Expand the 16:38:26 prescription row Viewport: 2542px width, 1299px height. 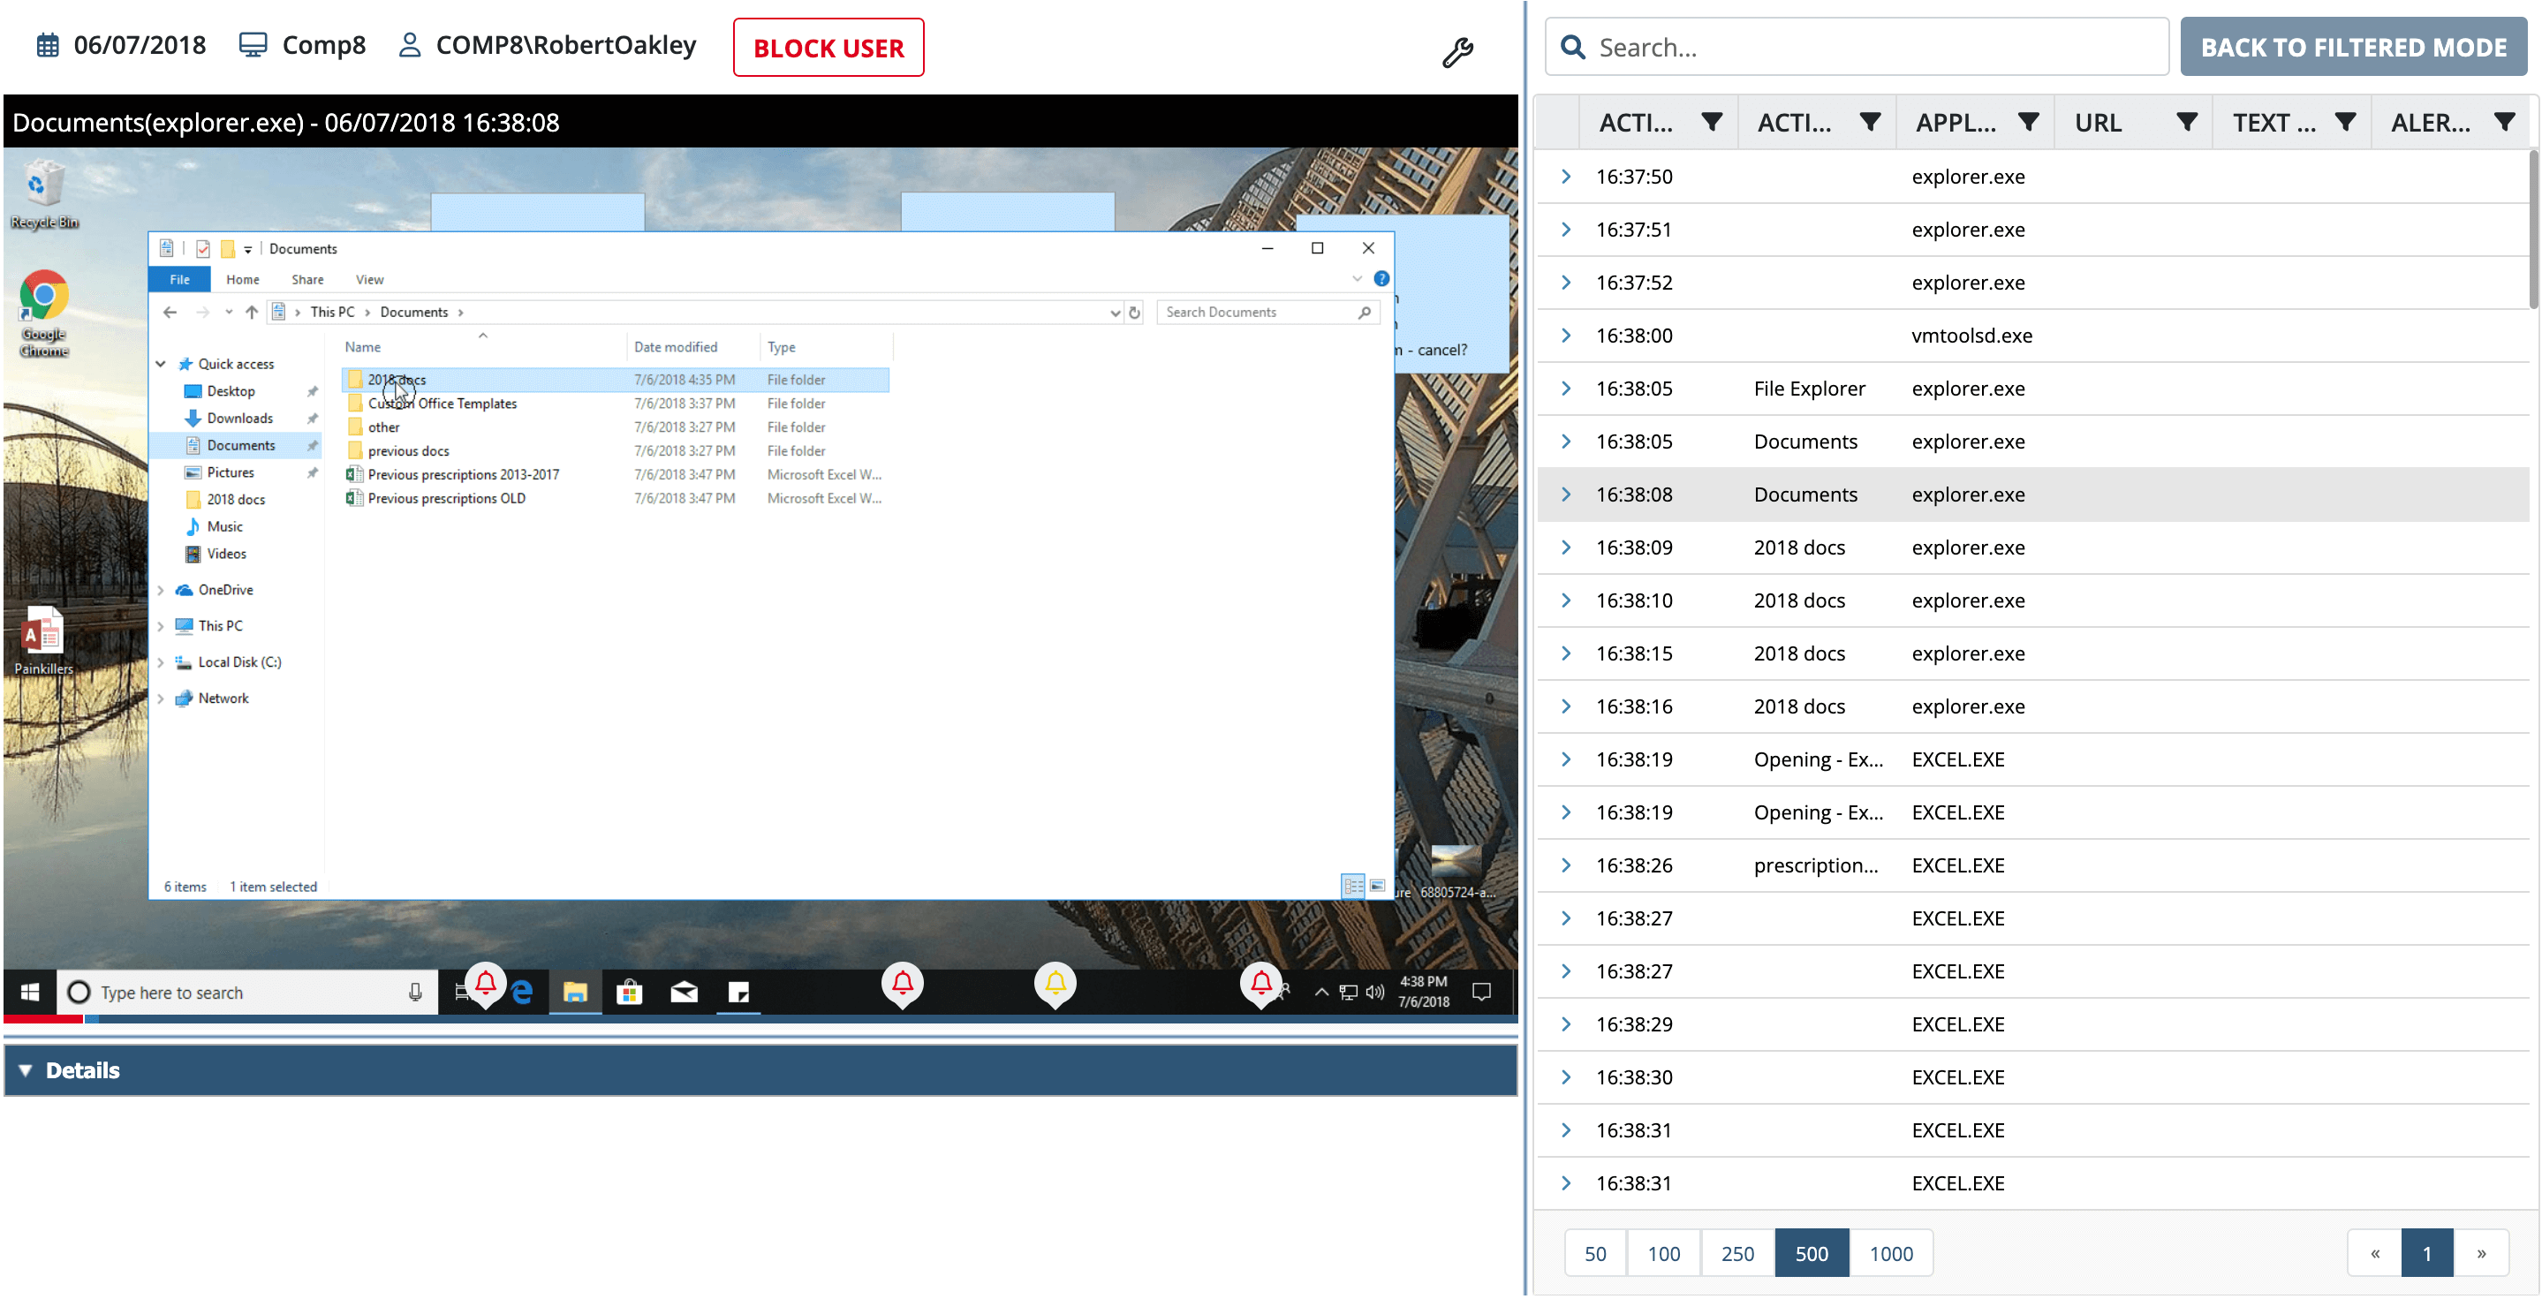pos(1566,865)
